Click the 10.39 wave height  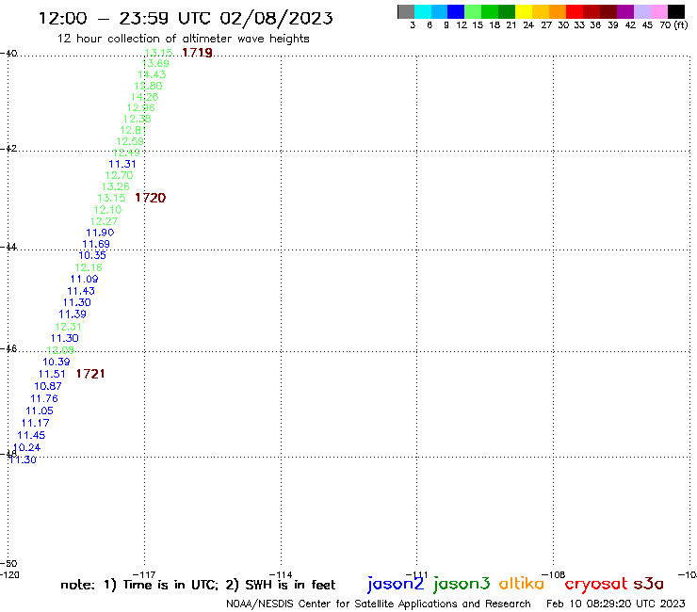tap(57, 362)
